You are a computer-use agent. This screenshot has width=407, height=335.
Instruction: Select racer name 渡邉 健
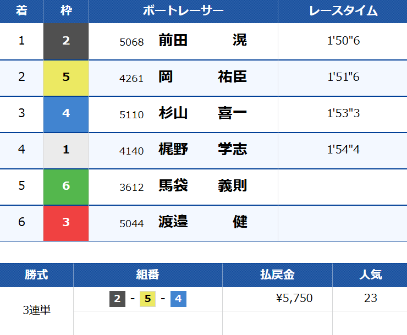(202, 222)
